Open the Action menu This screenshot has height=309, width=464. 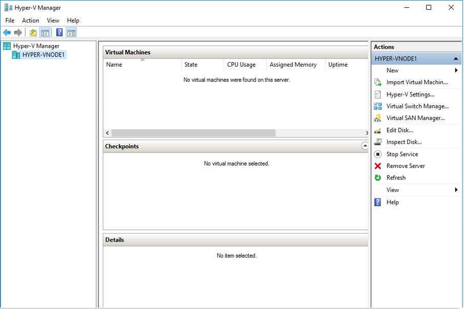[30, 21]
